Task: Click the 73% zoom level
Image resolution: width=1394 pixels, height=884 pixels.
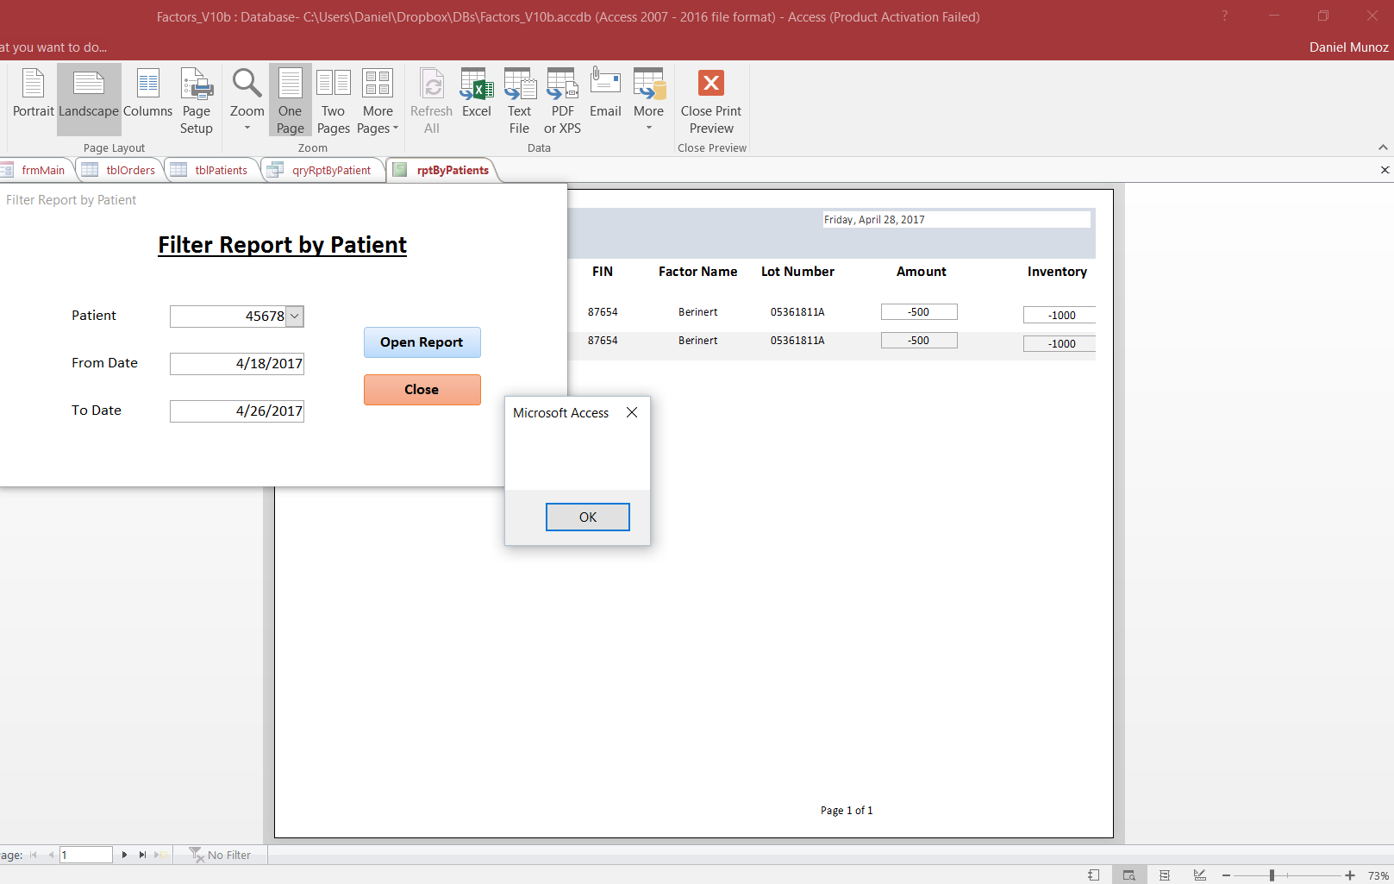Action: click(1378, 875)
